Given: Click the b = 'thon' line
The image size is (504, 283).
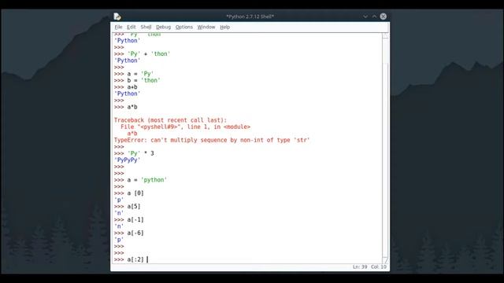Looking at the screenshot, I should click(137, 80).
